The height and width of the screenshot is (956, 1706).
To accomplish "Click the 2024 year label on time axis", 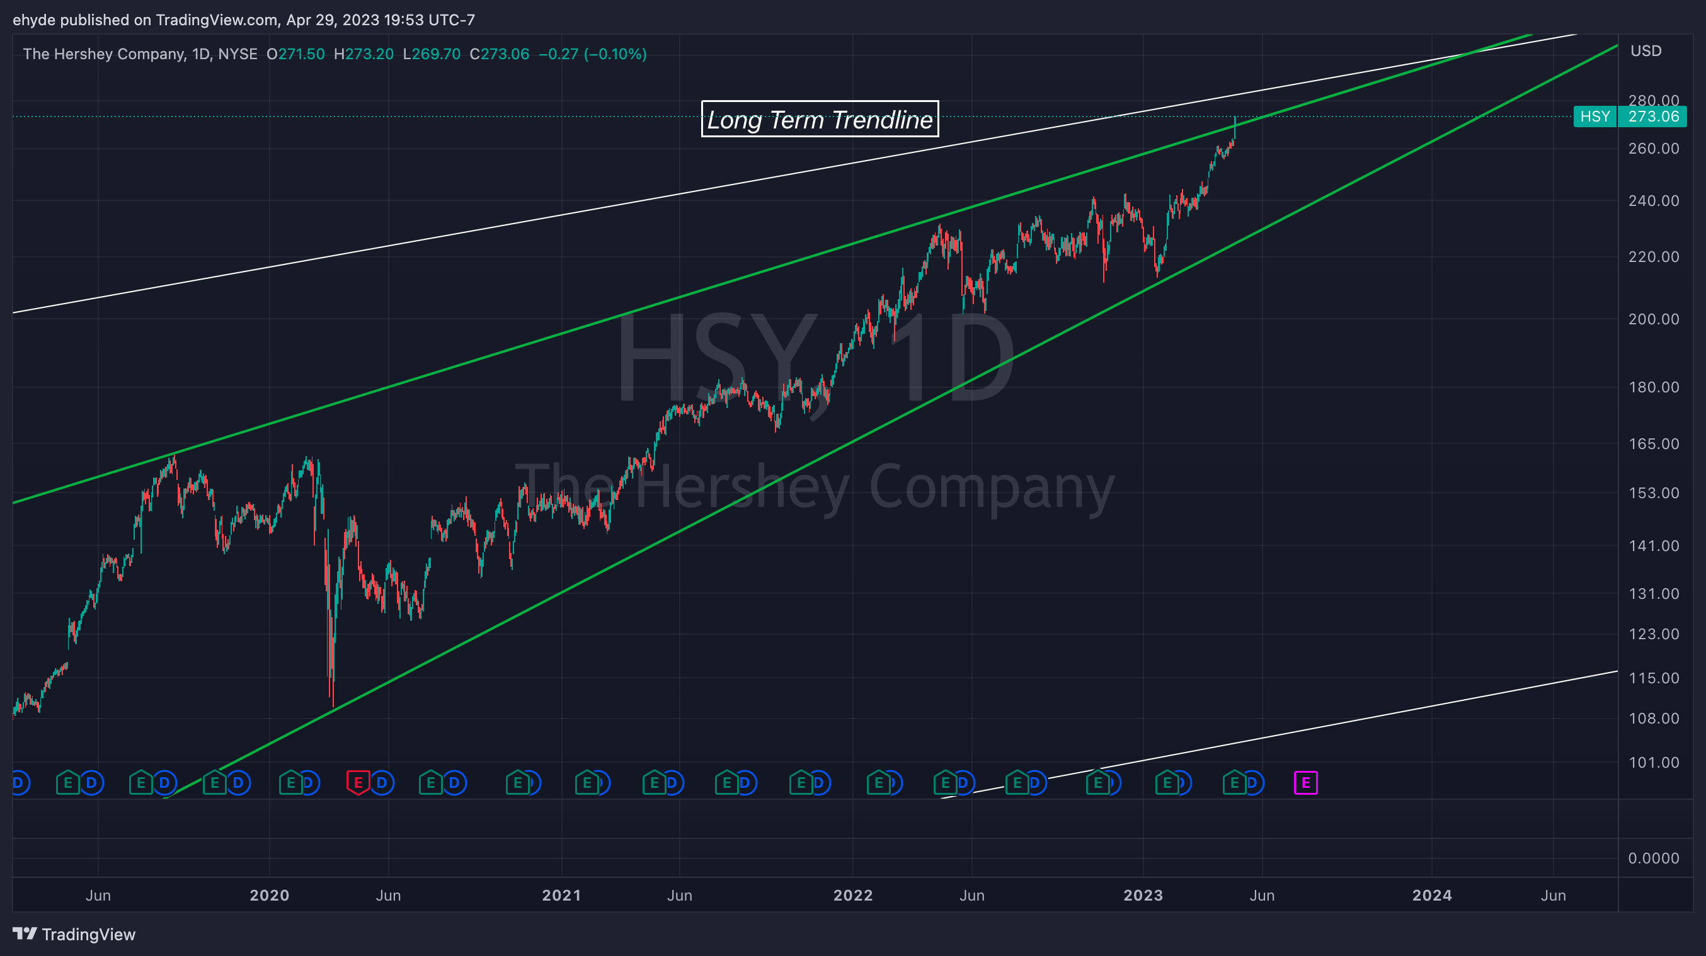I will tap(1432, 896).
